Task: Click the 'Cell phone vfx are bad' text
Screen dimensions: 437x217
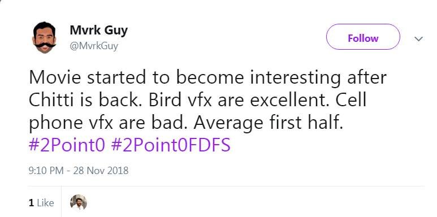Action: click(197, 111)
